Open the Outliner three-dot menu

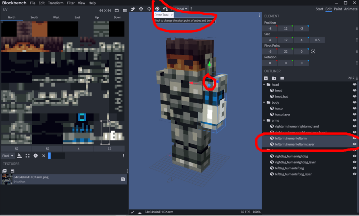coord(357,78)
